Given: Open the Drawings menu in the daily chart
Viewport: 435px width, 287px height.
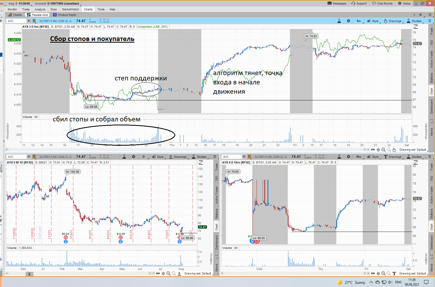Looking at the screenshot, I should tap(178, 157).
